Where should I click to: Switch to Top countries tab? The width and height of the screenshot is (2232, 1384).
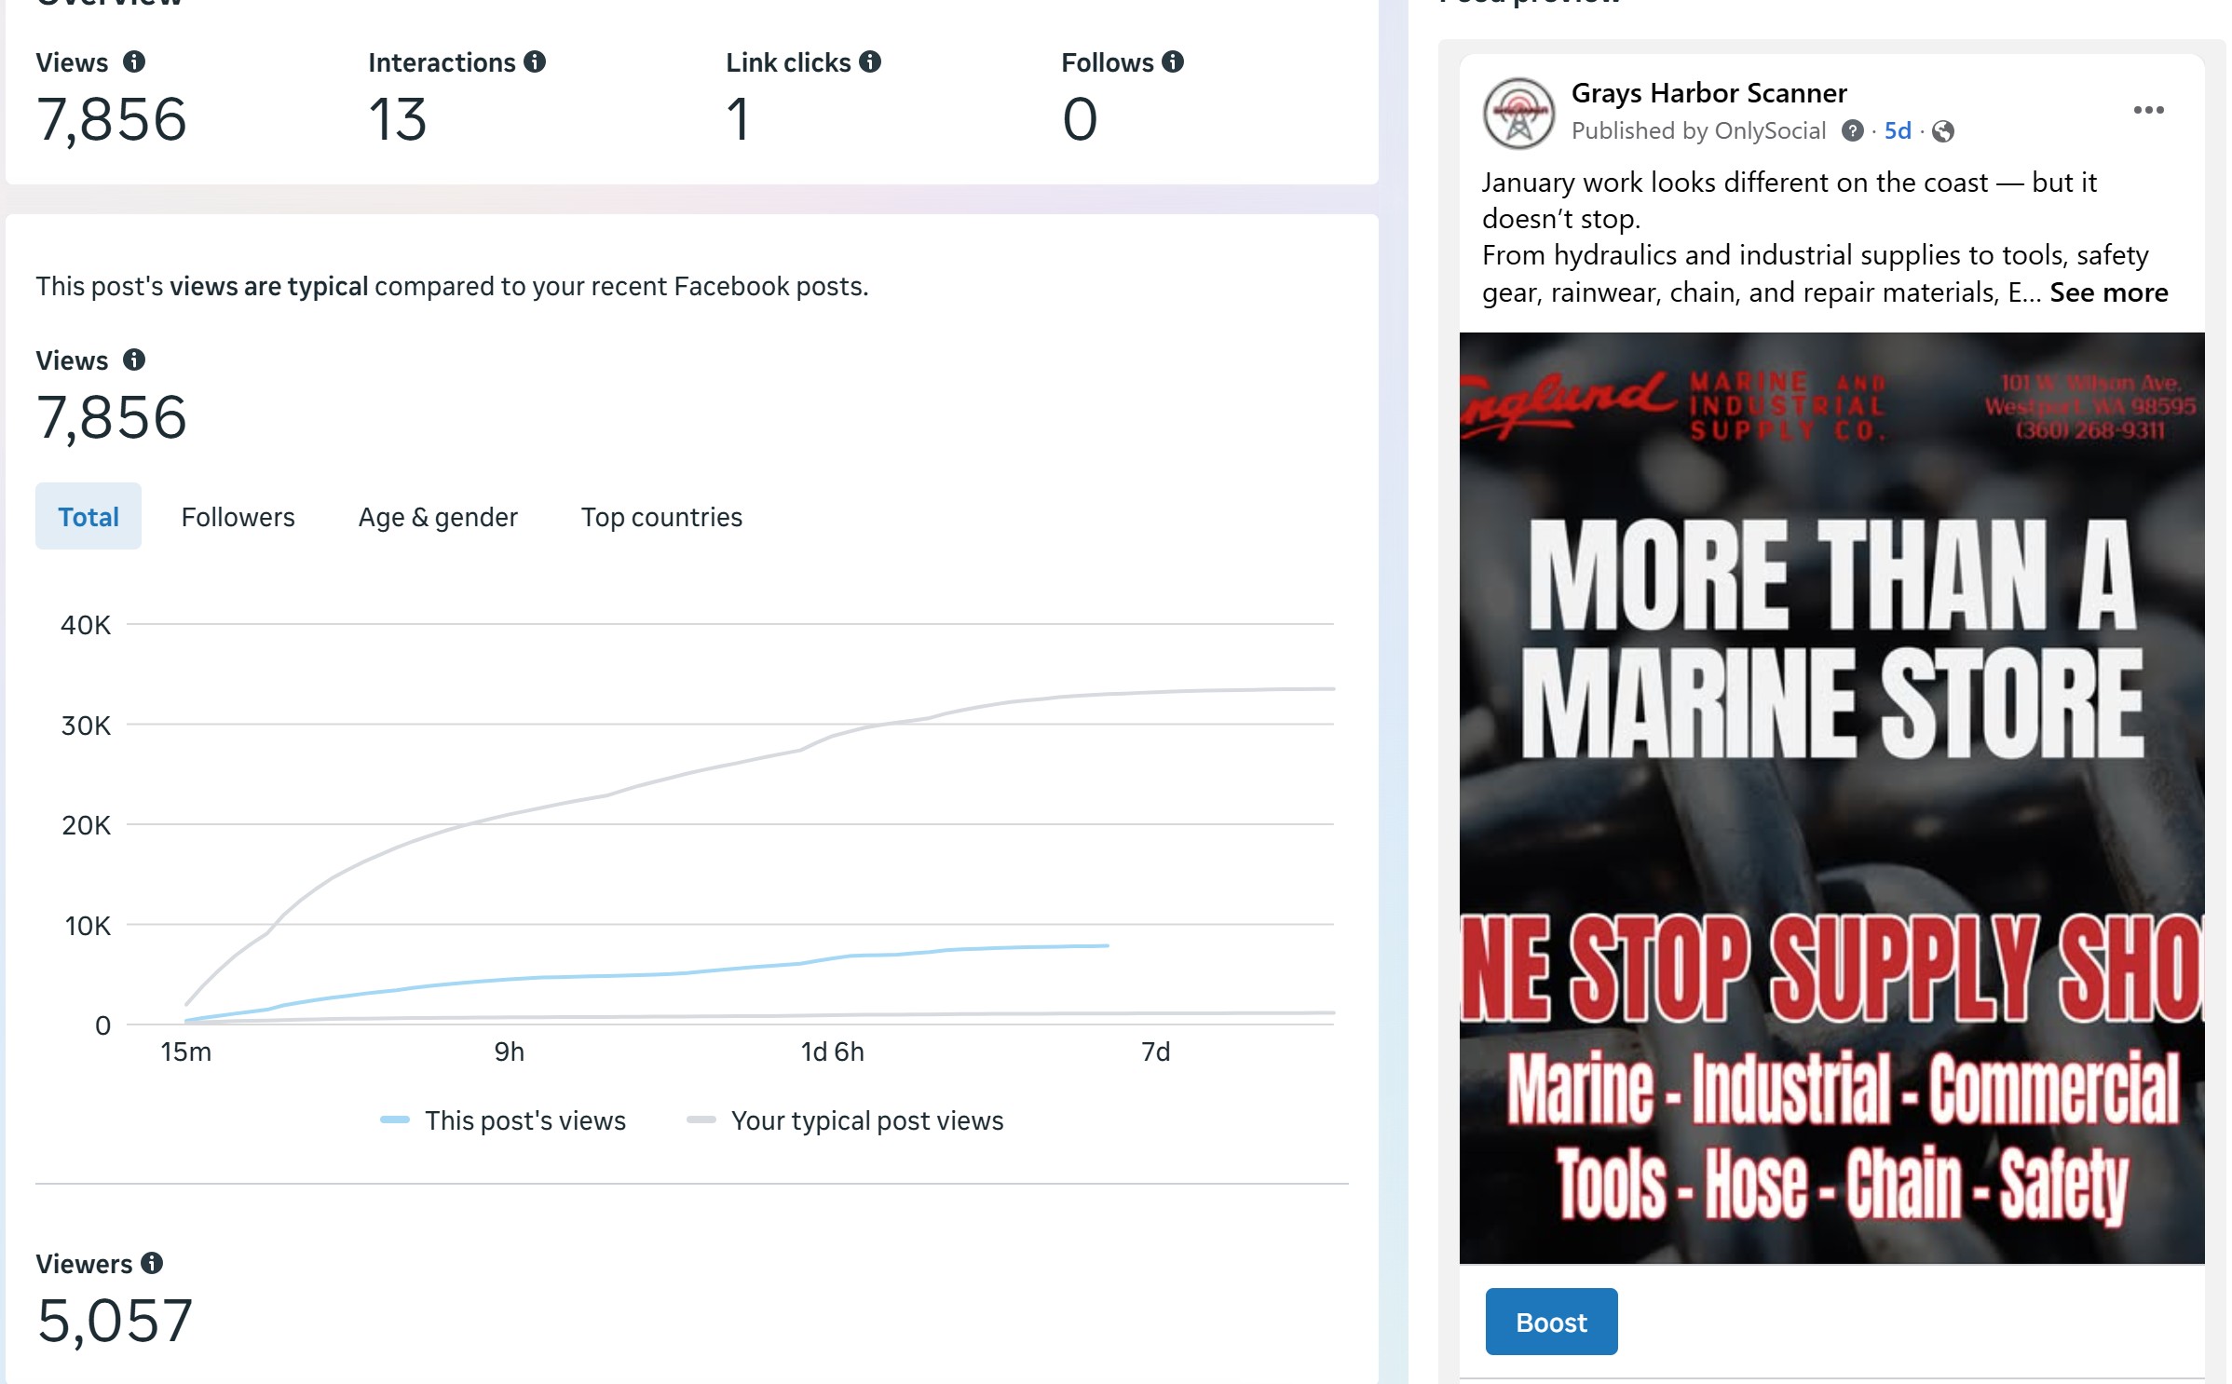pos(661,517)
